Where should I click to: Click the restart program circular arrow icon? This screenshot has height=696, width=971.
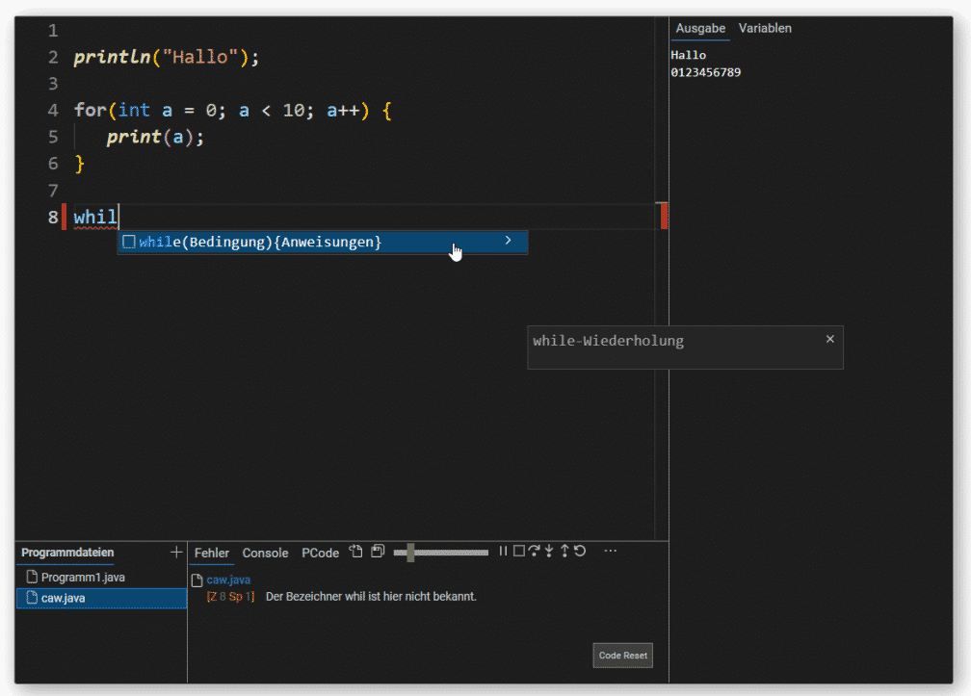(580, 552)
